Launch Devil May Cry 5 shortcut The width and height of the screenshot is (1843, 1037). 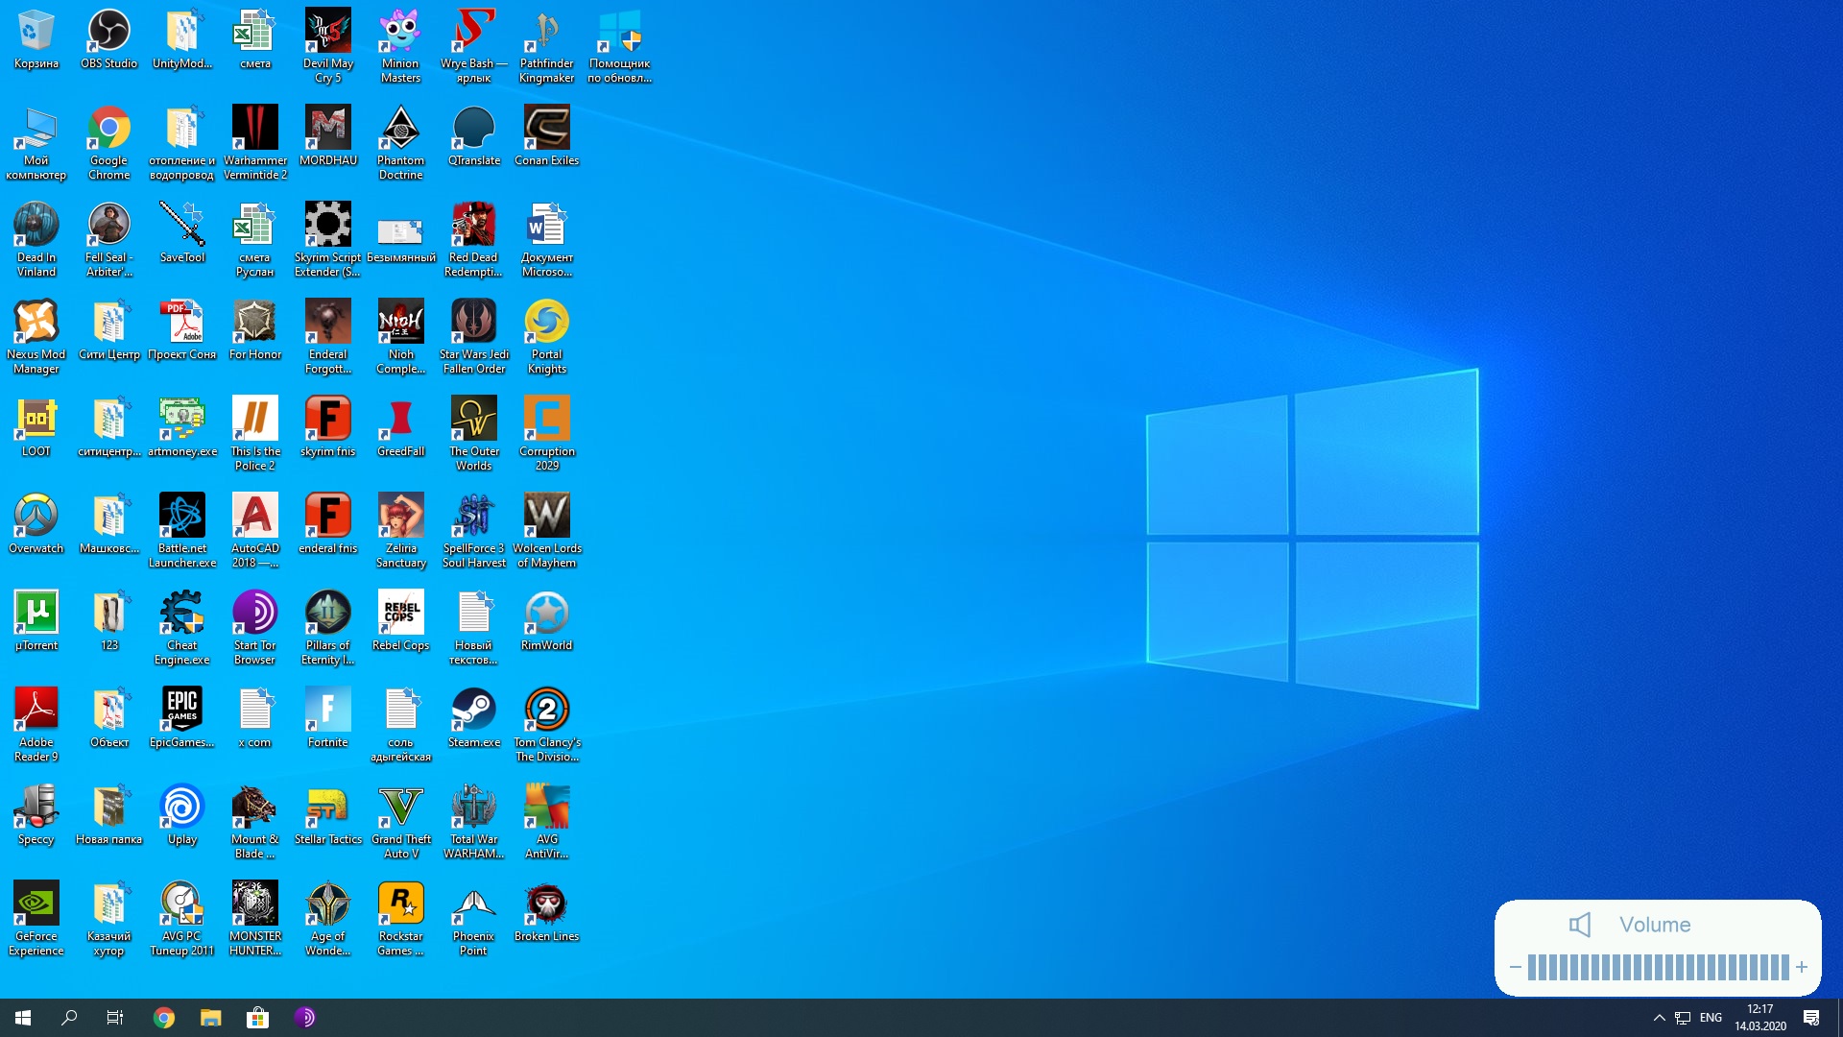pyautogui.click(x=327, y=46)
